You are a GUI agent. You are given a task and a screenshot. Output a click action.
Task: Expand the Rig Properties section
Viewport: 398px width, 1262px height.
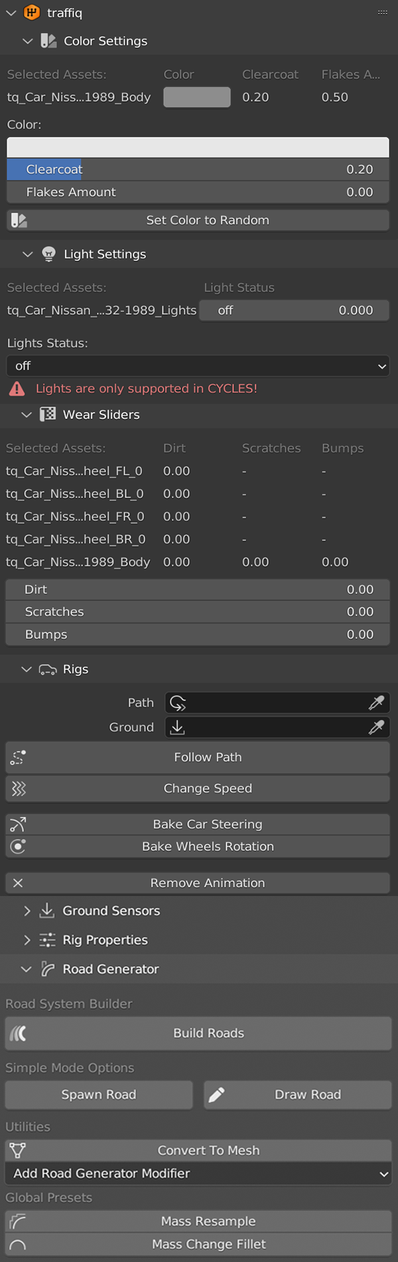[27, 940]
